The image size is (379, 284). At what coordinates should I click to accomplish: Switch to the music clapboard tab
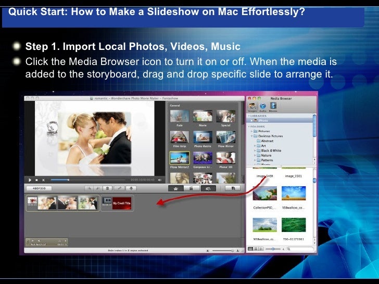click(192, 188)
